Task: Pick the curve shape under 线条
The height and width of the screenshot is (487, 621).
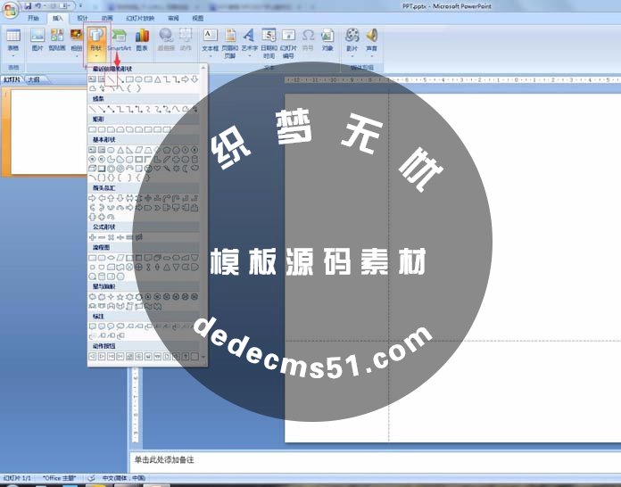Action: pos(176,109)
